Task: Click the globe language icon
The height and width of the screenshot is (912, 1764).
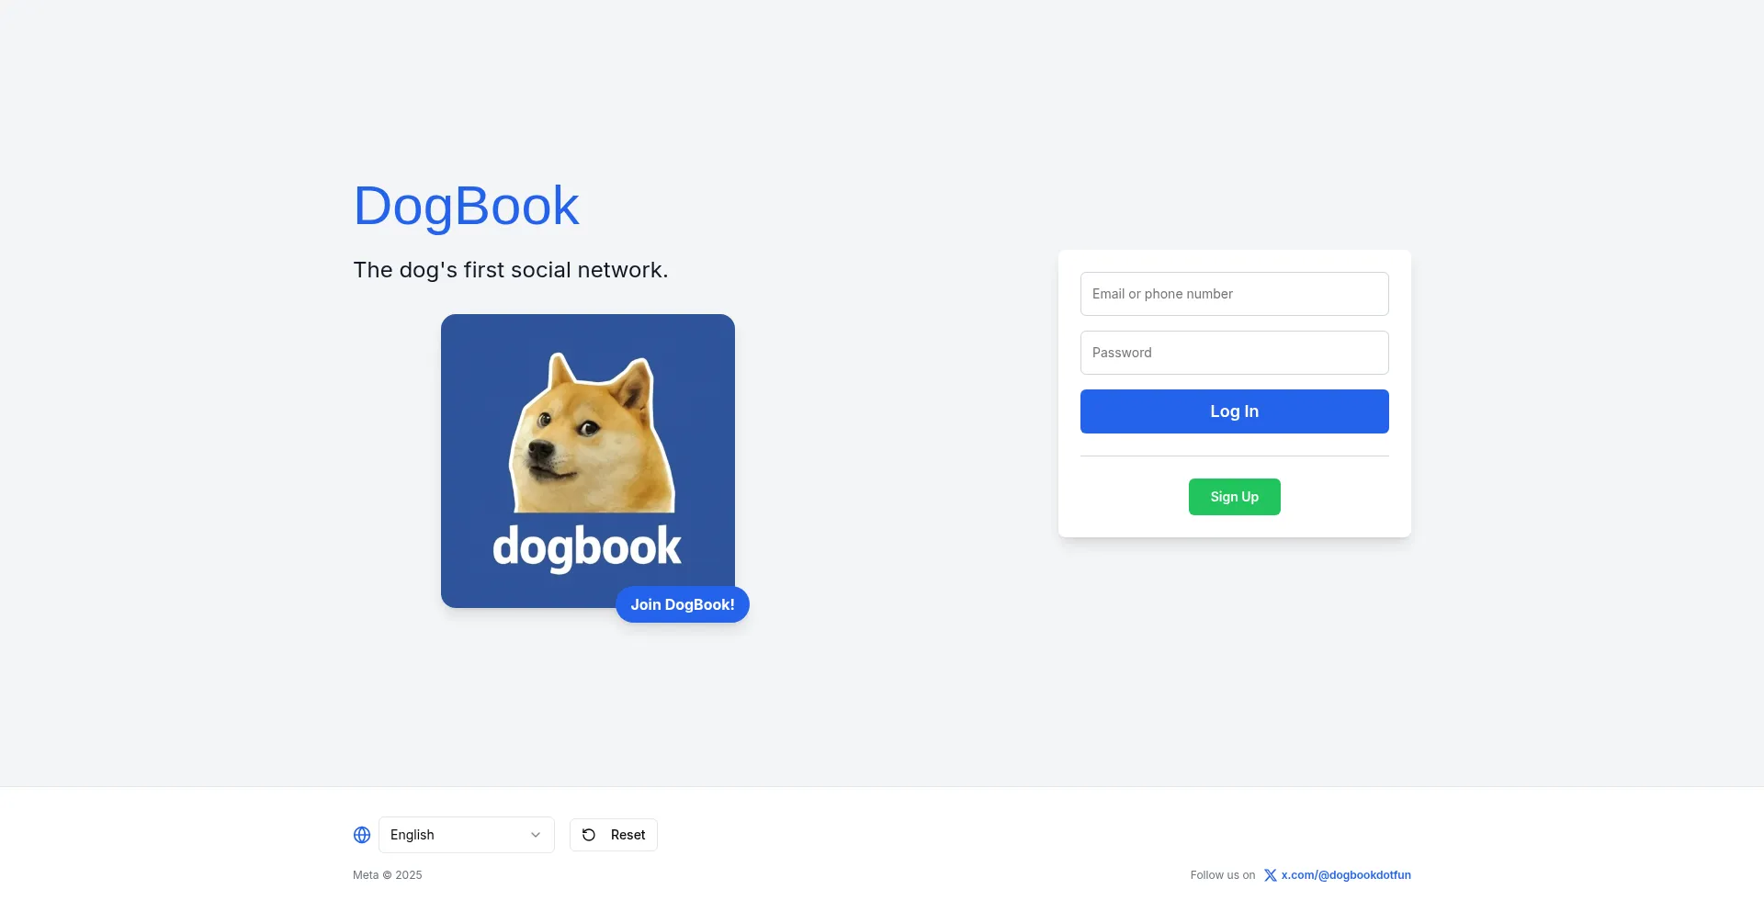Action: point(362,835)
